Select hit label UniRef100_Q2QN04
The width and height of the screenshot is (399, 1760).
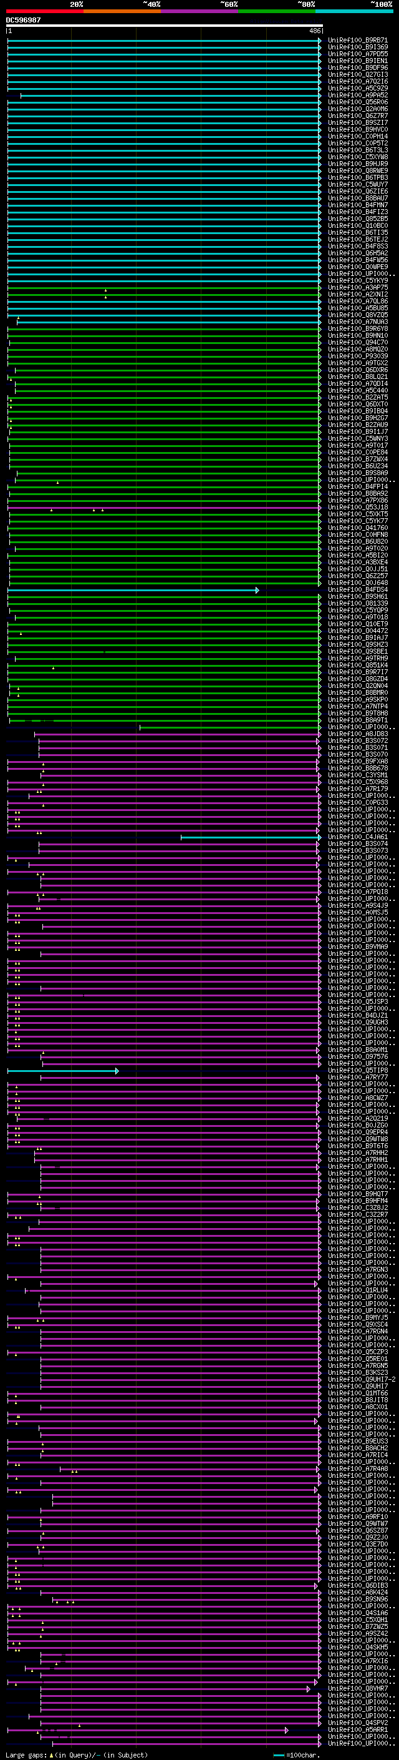click(x=358, y=686)
